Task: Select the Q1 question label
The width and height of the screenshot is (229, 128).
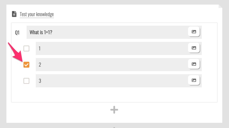Action: (x=17, y=32)
